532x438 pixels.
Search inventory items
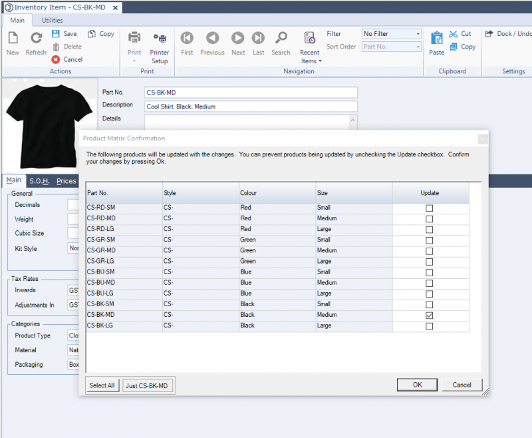(x=281, y=42)
